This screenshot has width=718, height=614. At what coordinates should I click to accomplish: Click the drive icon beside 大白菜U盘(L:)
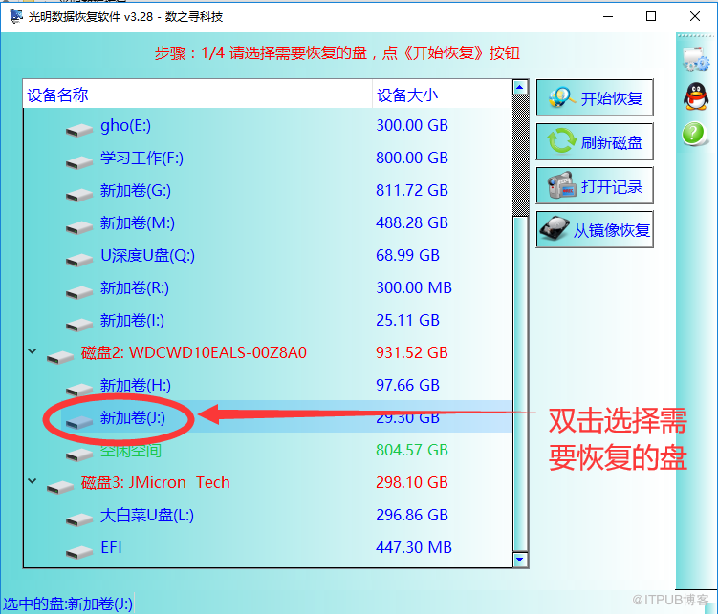tap(79, 519)
